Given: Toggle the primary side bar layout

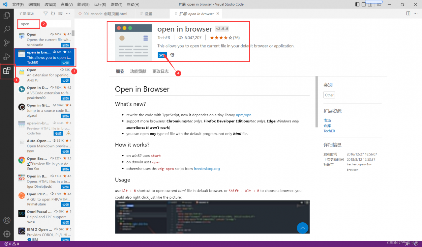Looking at the screenshot, I should (357, 4).
